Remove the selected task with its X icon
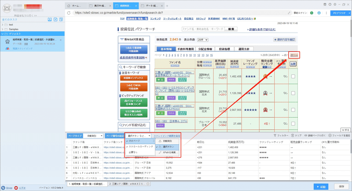Image resolution: width=352 pixels, height=191 pixels. tap(61, 40)
